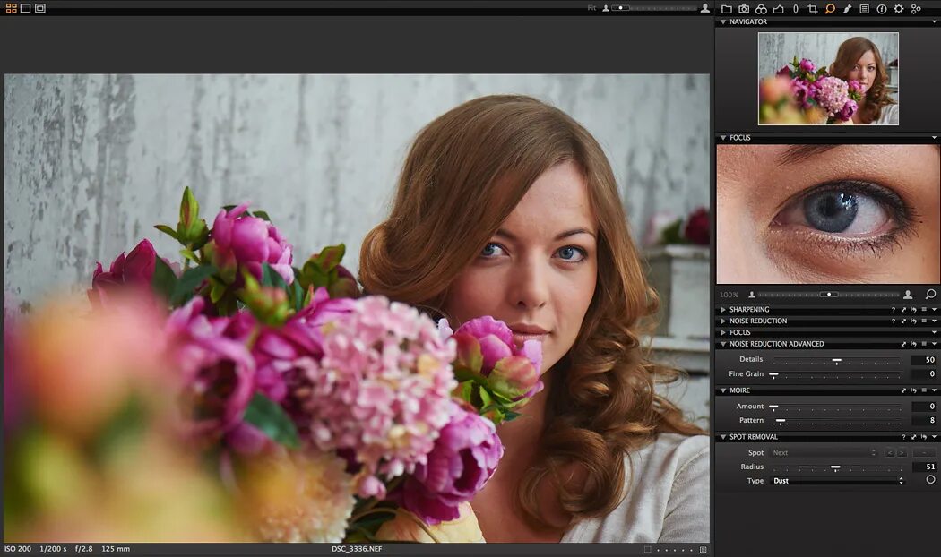Reset Noise Reduction with the undo arrow icon
This screenshot has width=941, height=557.
pyautogui.click(x=913, y=321)
